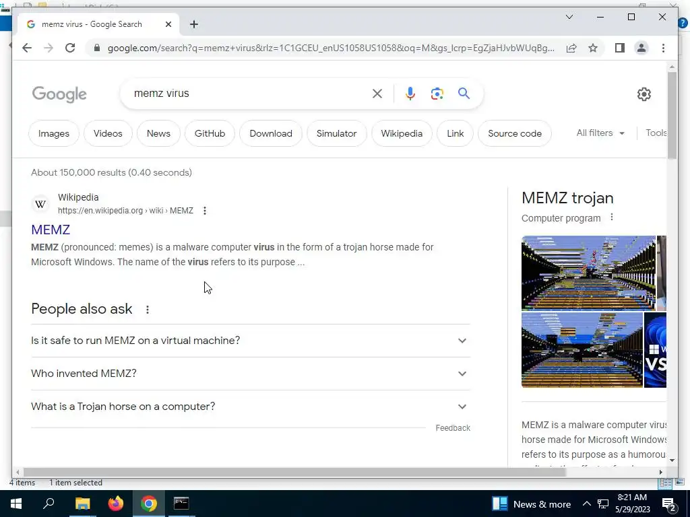Start voice search with microphone
Image resolution: width=690 pixels, height=517 pixels.
tap(410, 93)
